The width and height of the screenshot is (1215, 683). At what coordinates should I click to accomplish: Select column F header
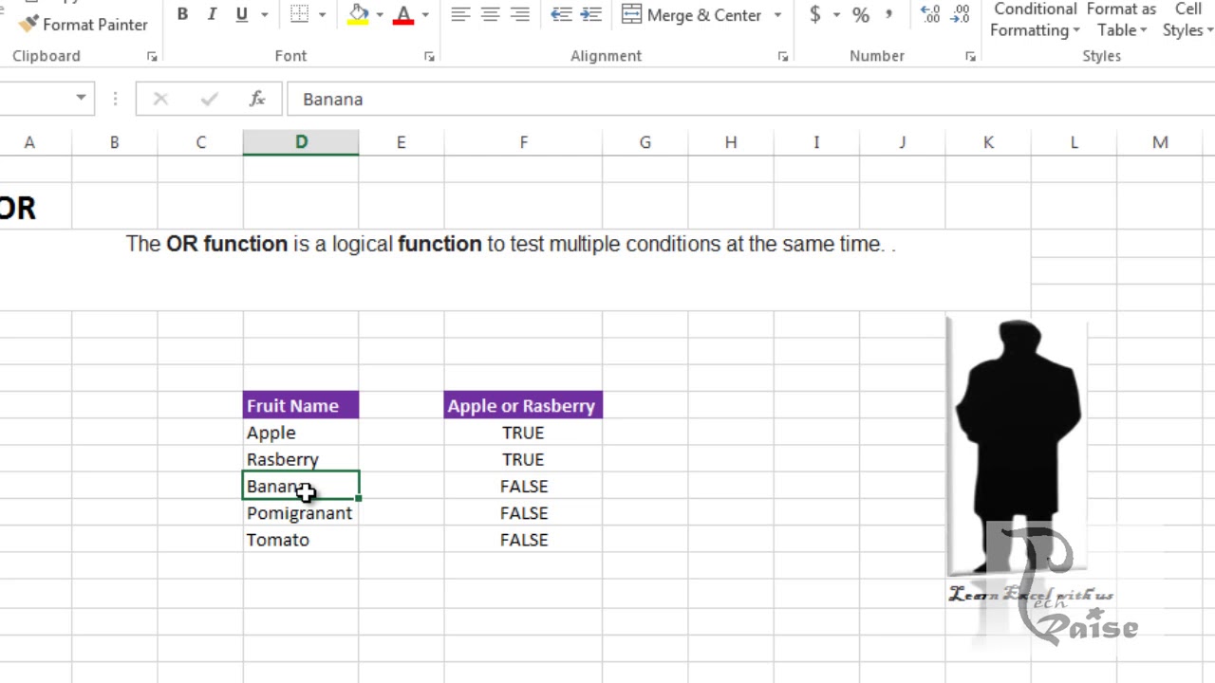[523, 142]
